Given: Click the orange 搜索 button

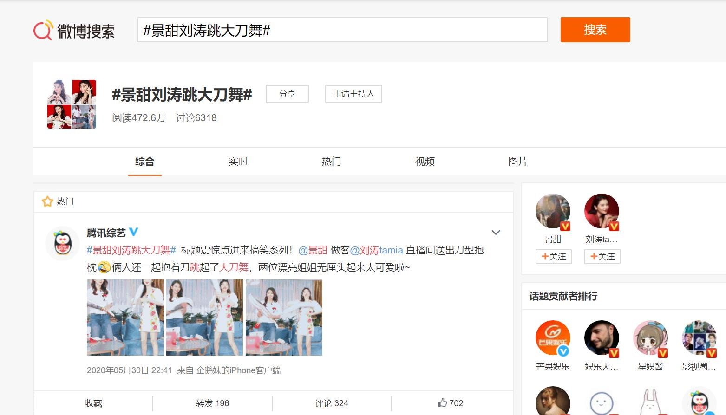Looking at the screenshot, I should [595, 30].
